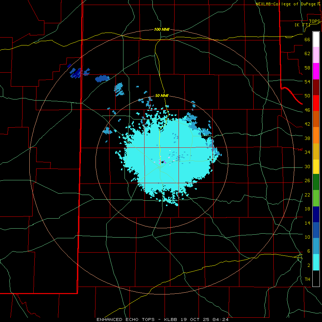Click the "TOPS" legend title
The height and width of the screenshot is (322, 322).
(314, 21)
